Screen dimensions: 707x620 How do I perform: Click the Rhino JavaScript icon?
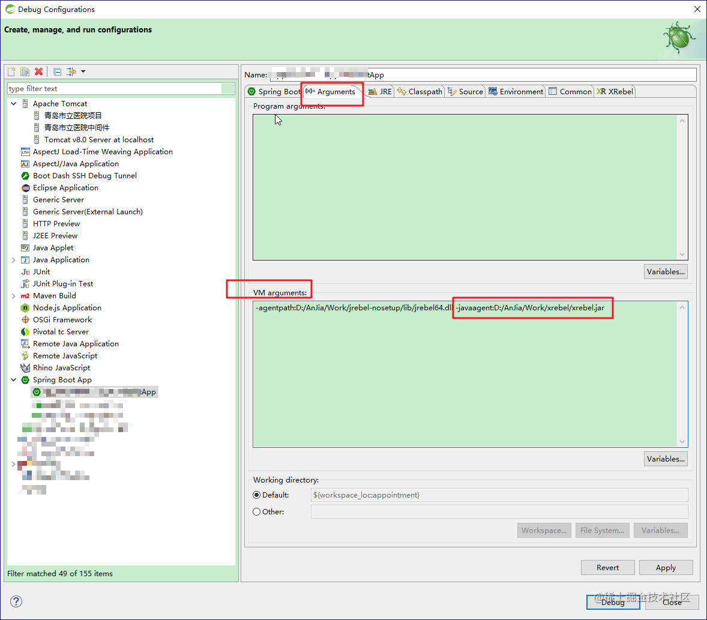click(x=25, y=368)
